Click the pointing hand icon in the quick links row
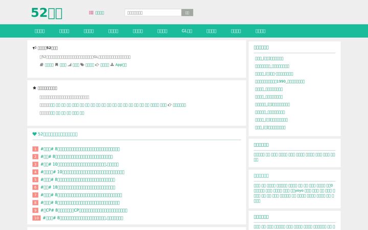This screenshot has height=230, width=368. tap(97, 65)
